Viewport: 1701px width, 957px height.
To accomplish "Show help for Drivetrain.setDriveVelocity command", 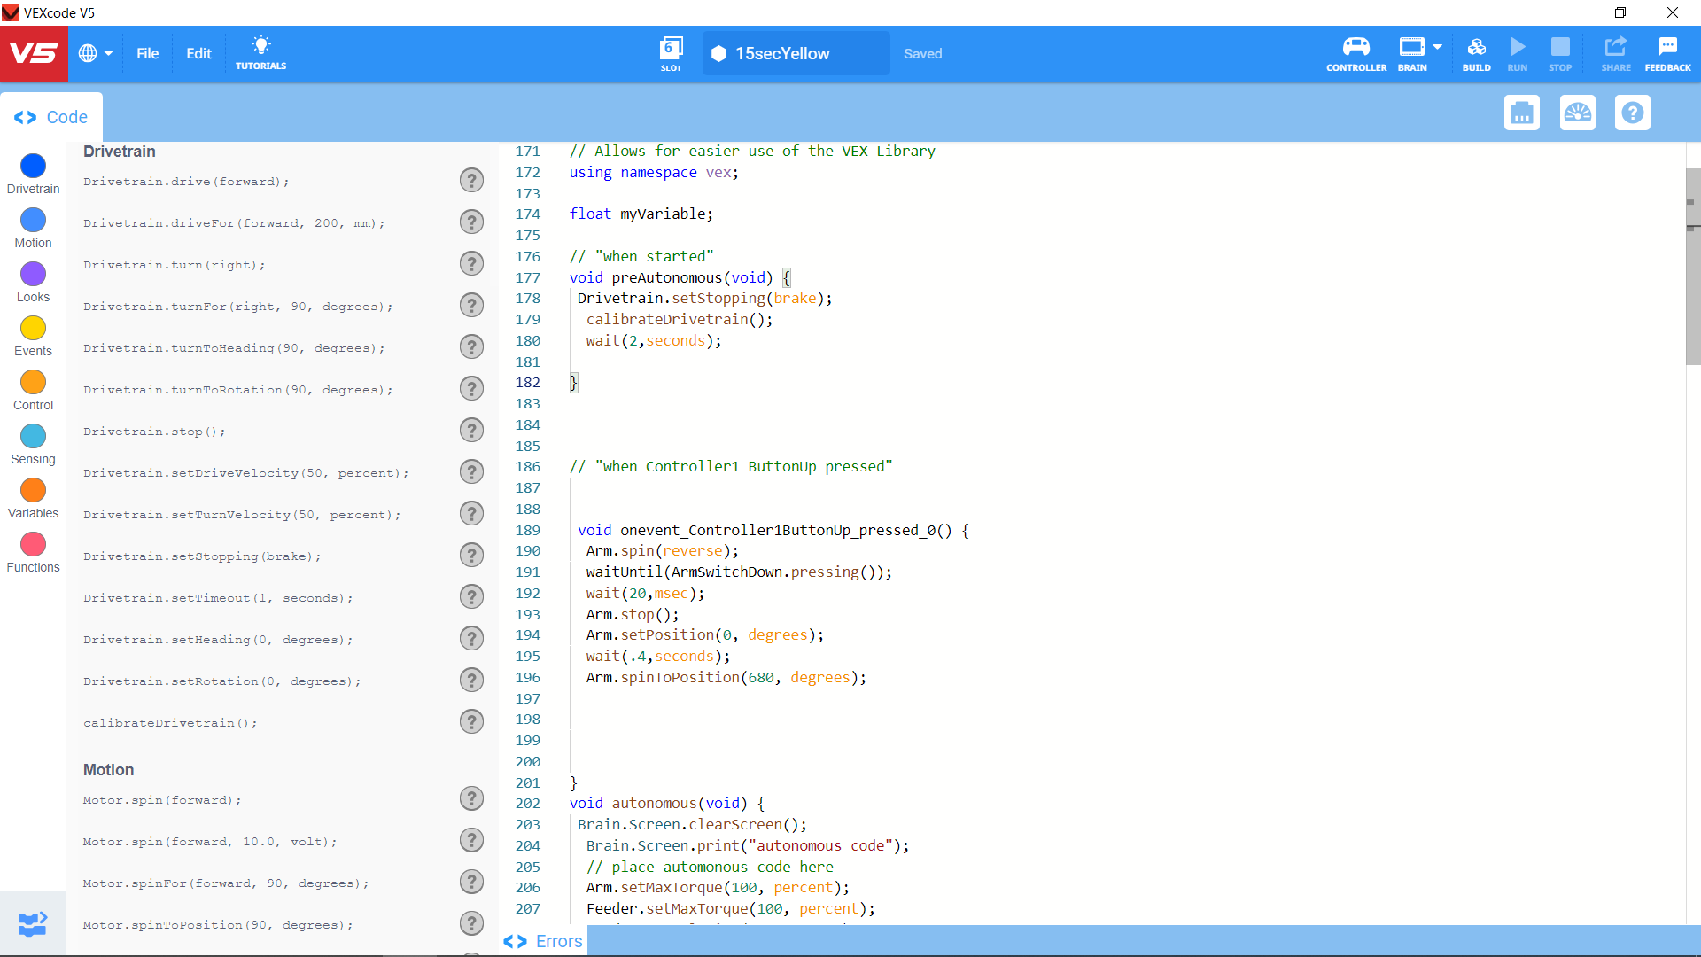I will (x=471, y=471).
